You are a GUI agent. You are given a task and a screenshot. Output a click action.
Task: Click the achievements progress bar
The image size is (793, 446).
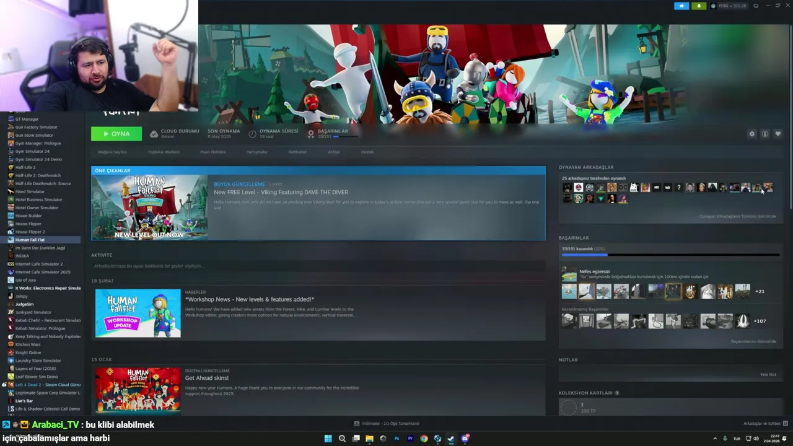[670, 255]
